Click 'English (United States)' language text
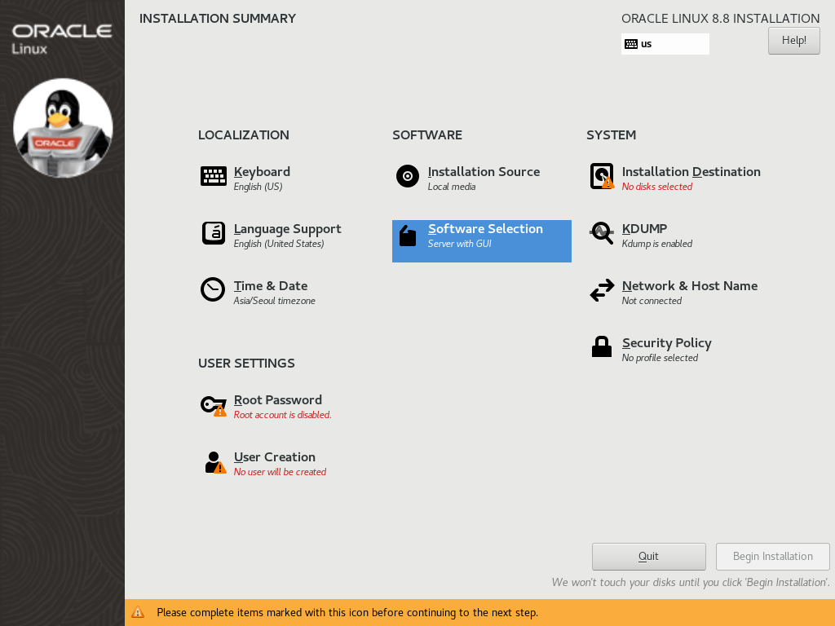Image resolution: width=835 pixels, height=626 pixels. tap(279, 244)
